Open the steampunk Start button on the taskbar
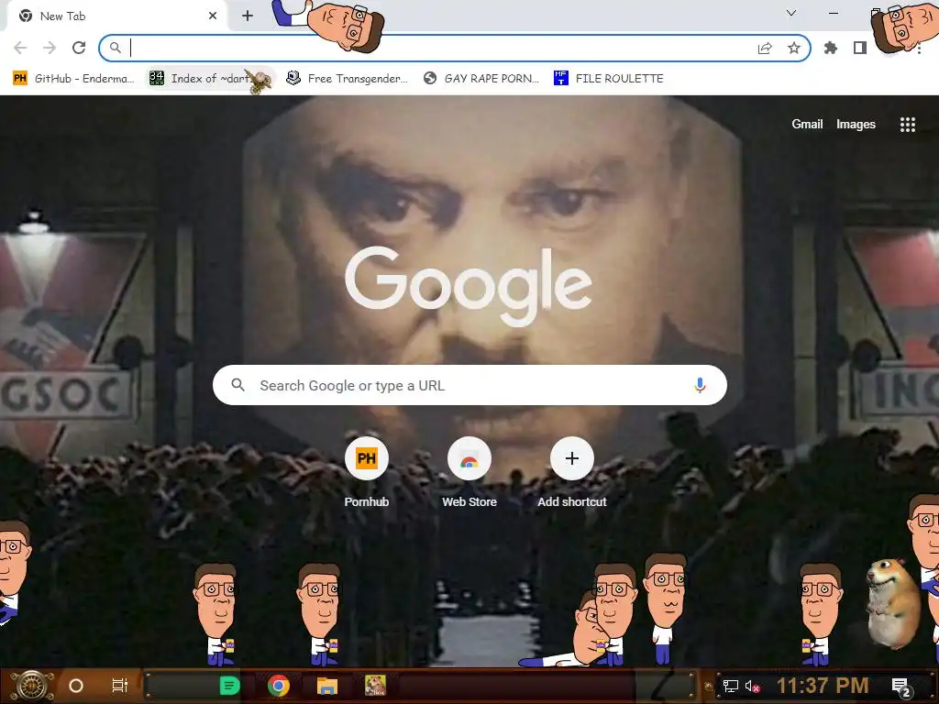Screen dimensions: 939x704 click(x=33, y=686)
